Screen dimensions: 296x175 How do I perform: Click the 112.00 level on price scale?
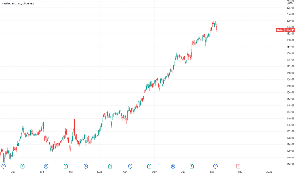pos(290,164)
